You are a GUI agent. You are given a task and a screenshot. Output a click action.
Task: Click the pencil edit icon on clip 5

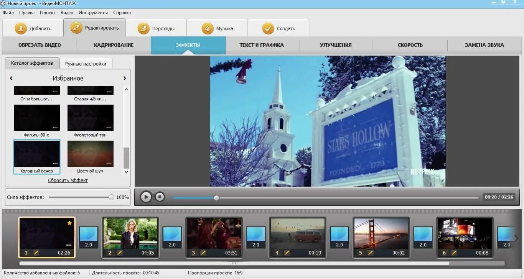tap(371, 253)
